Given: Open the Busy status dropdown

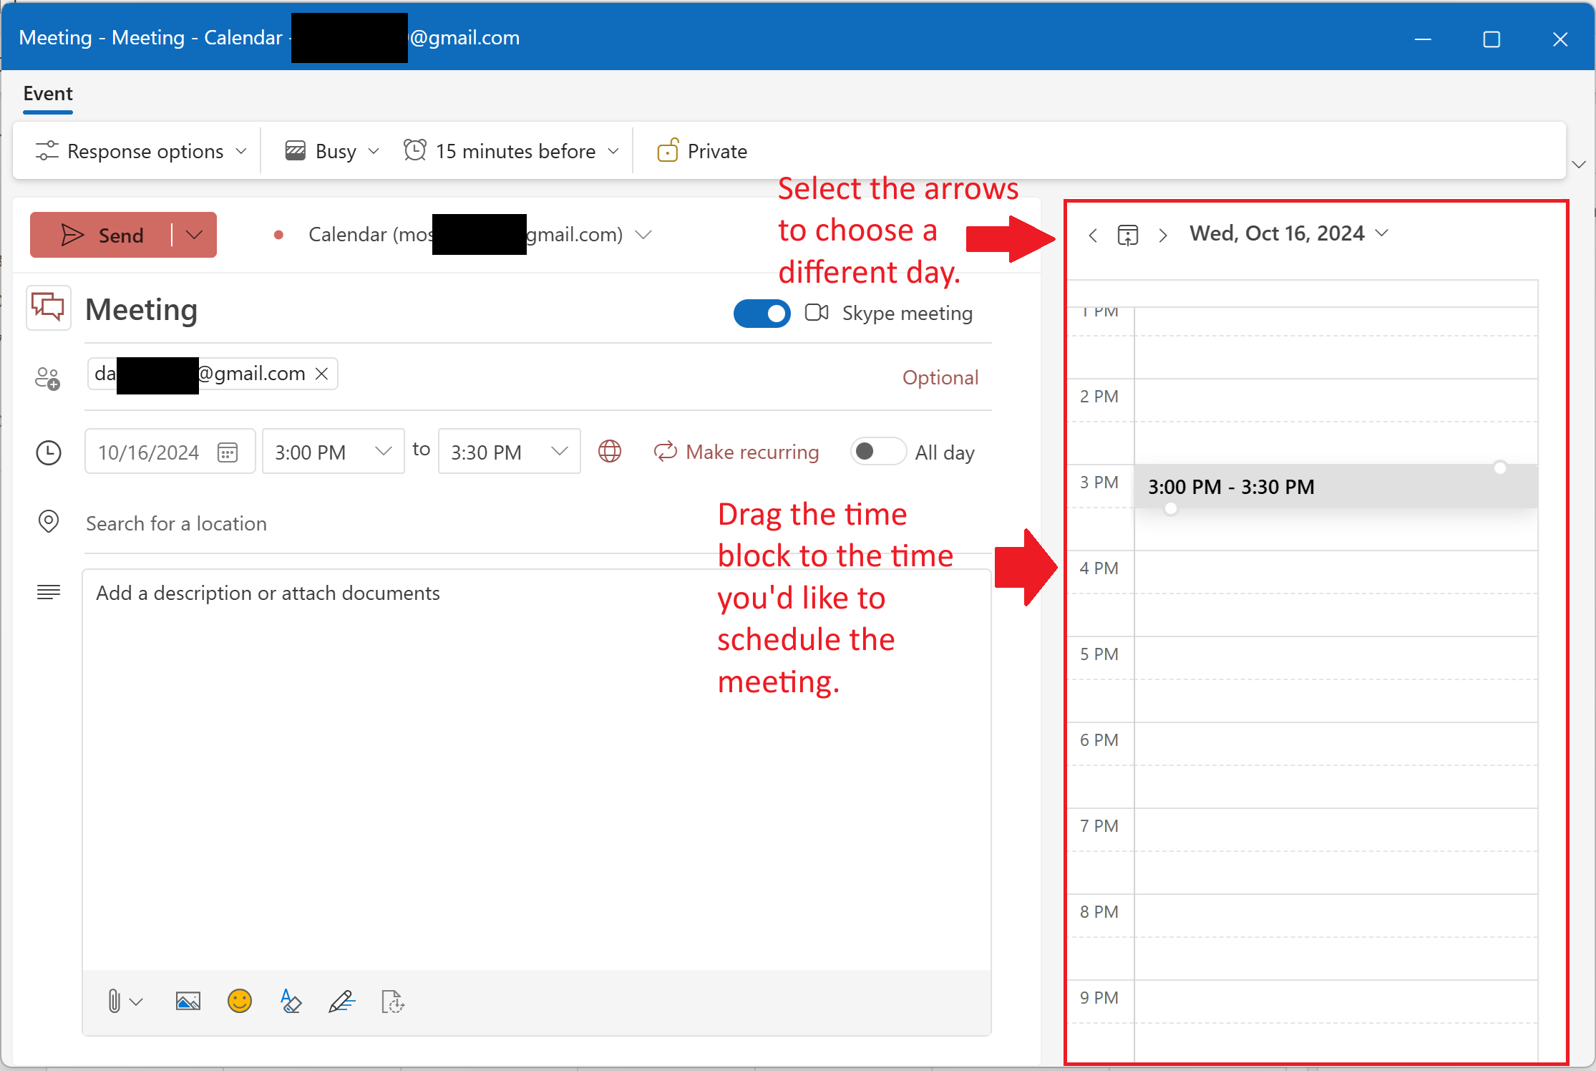Looking at the screenshot, I should pos(332,151).
